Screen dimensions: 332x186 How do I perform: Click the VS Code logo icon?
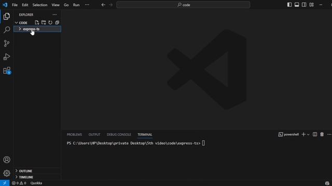pos(5,5)
